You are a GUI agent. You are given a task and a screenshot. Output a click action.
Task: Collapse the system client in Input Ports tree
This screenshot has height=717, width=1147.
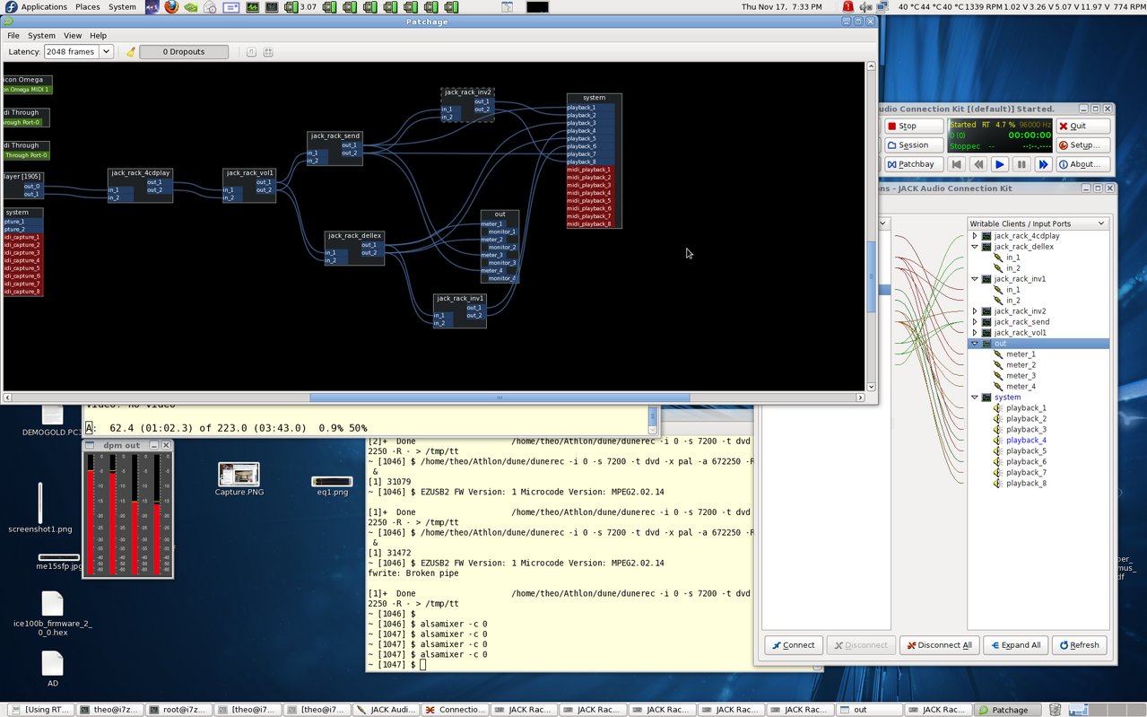(975, 398)
